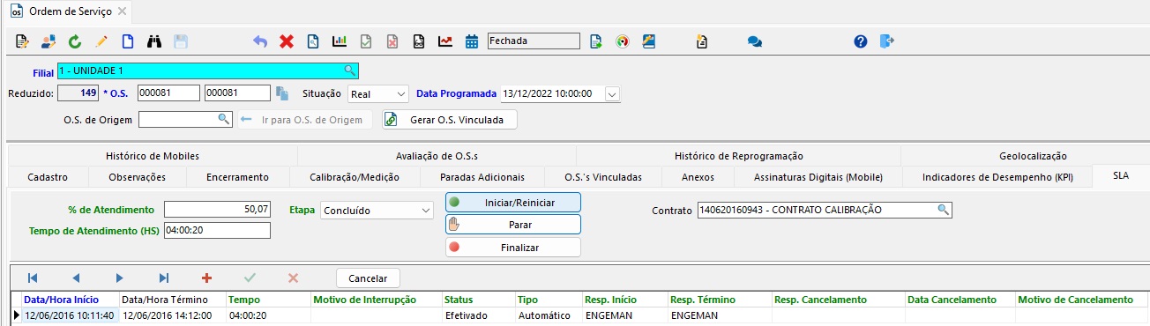
Task: Click the Cancelar button
Action: click(x=368, y=278)
